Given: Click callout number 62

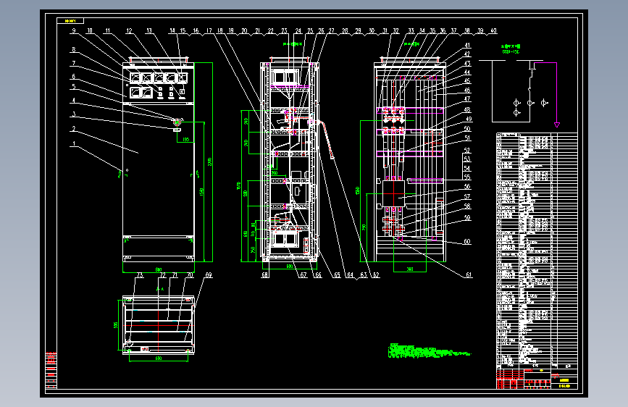Looking at the screenshot, I should (376, 274).
